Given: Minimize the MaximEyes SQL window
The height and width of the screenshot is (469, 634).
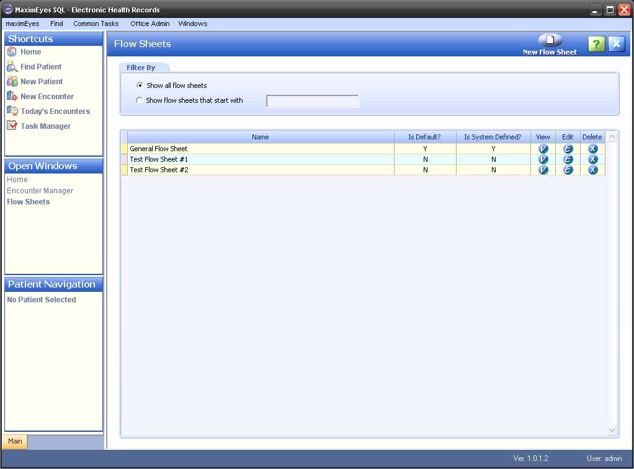Looking at the screenshot, I should 595,10.
